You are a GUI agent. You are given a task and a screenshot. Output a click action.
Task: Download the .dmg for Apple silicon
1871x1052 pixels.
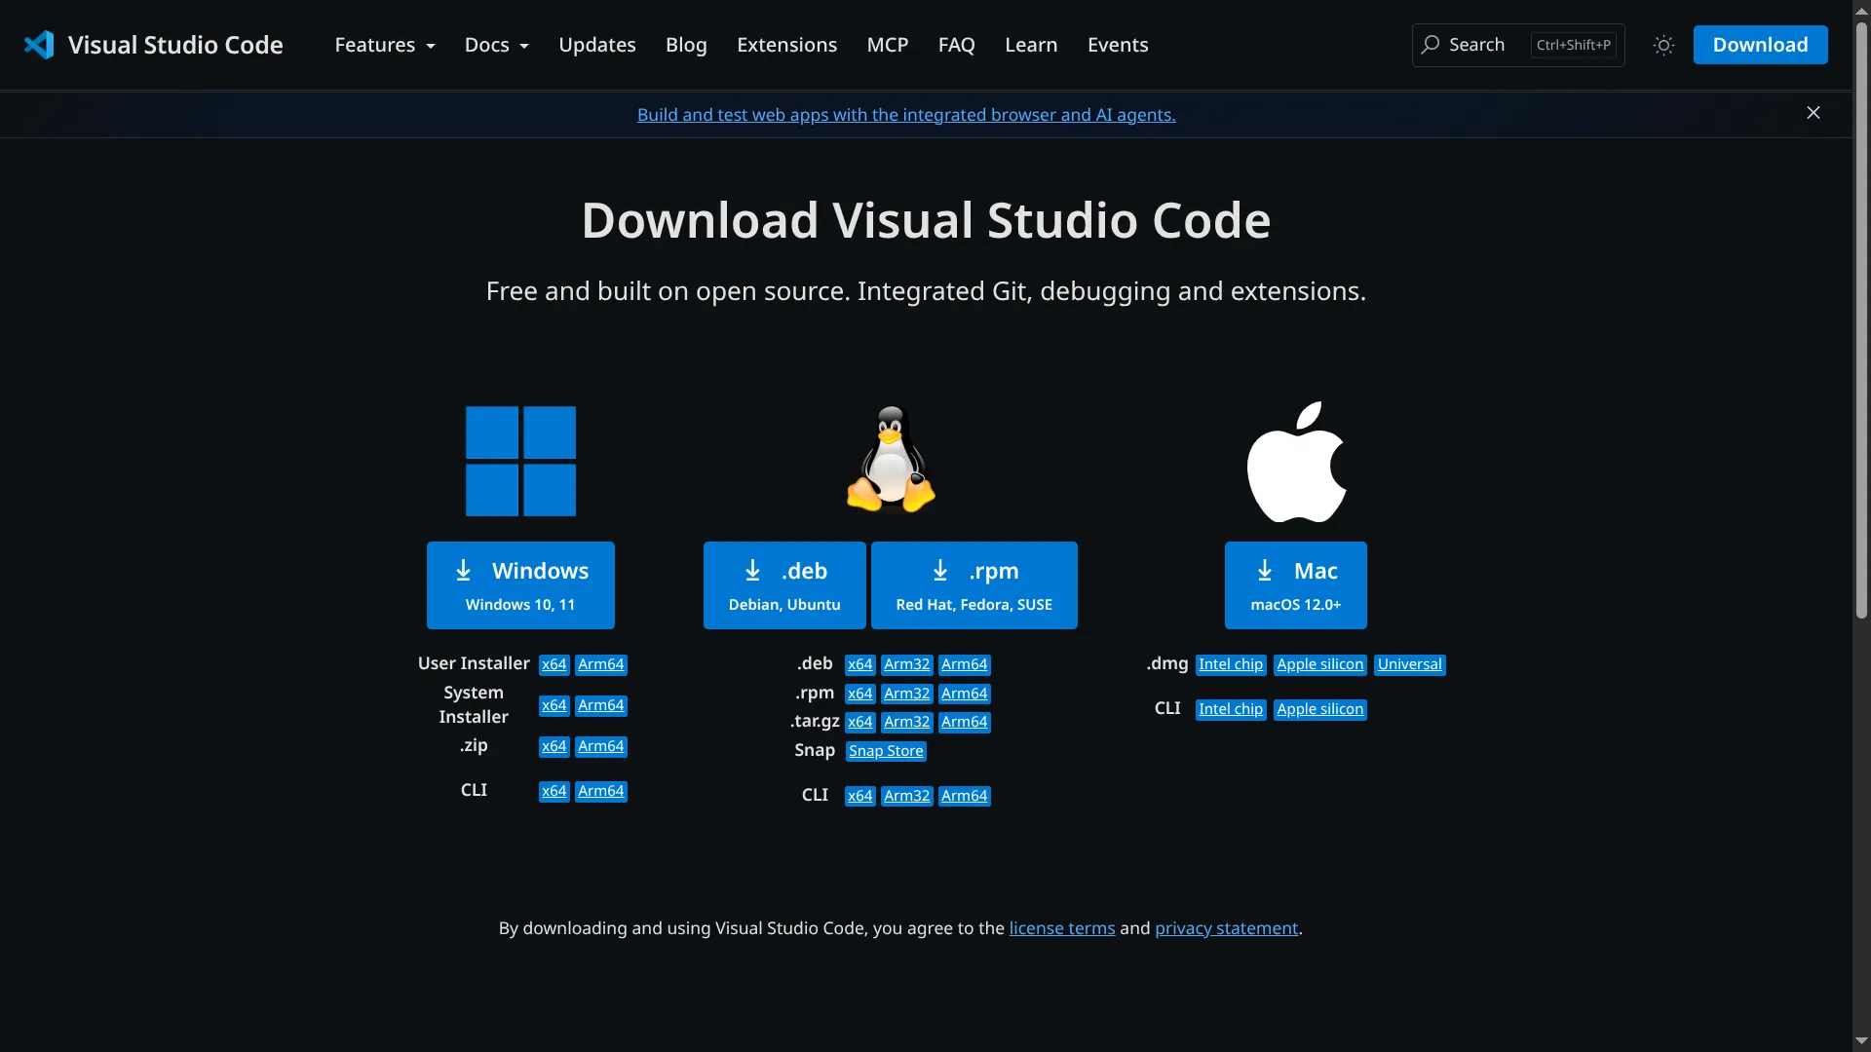point(1320,664)
